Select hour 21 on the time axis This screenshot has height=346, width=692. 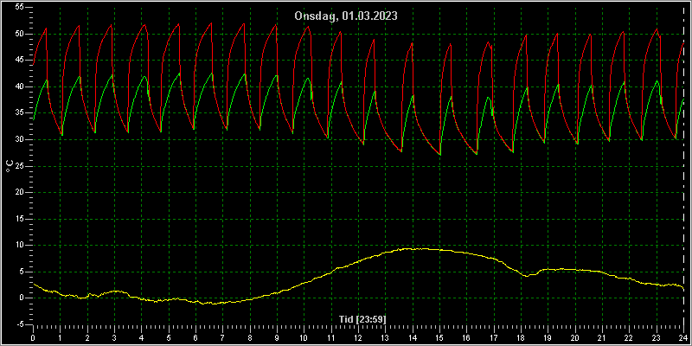[602, 337]
